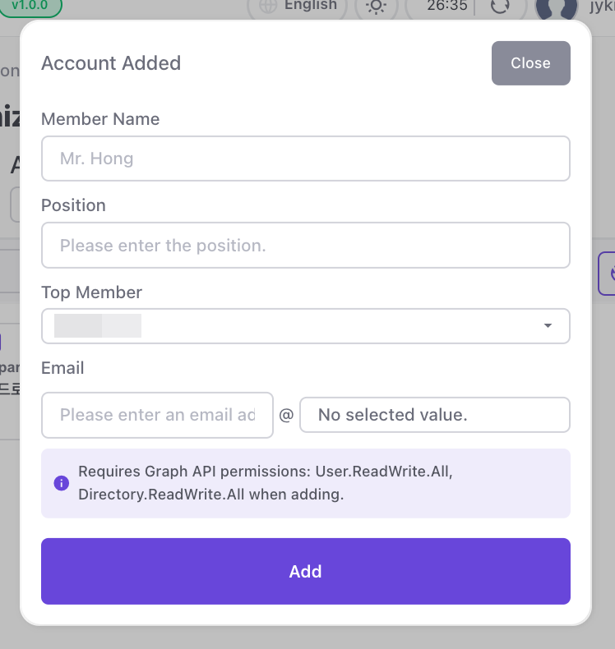Click the purple info icon

tap(61, 483)
